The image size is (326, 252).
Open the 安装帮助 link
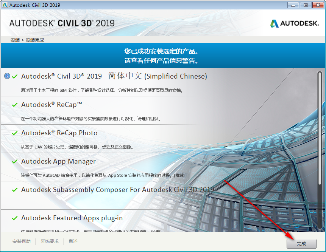[x=22, y=241]
